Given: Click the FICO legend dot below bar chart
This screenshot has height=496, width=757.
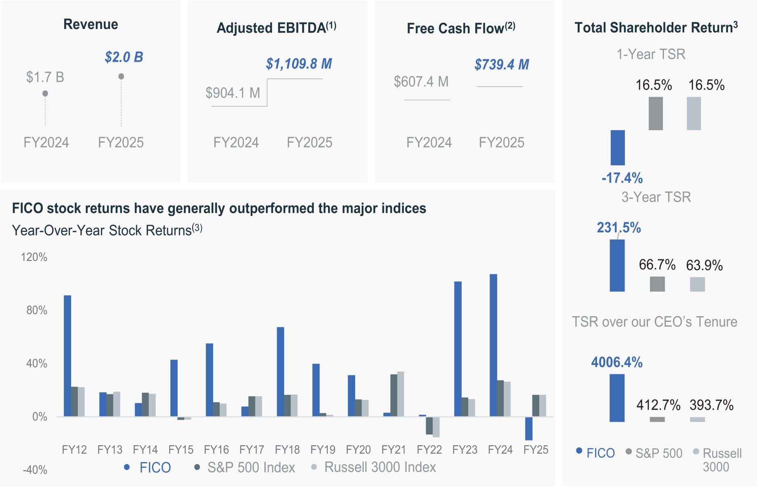Looking at the screenshot, I should (127, 467).
